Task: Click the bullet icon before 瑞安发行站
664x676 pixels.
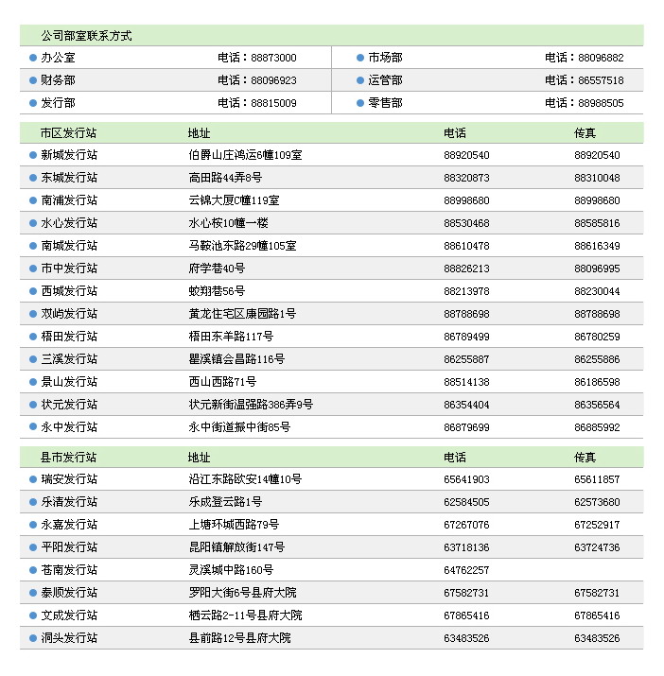Action: (33, 479)
